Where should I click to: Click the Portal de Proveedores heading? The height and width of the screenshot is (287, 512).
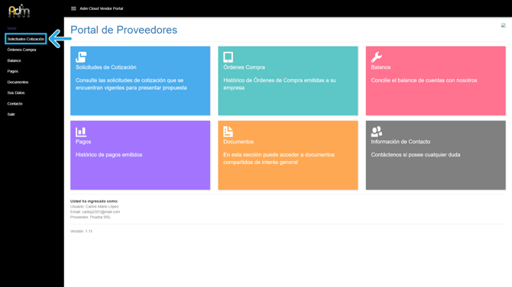124,30
